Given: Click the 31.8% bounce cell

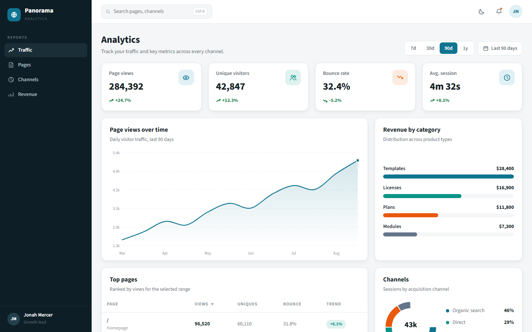Looking at the screenshot, I should [x=290, y=324].
